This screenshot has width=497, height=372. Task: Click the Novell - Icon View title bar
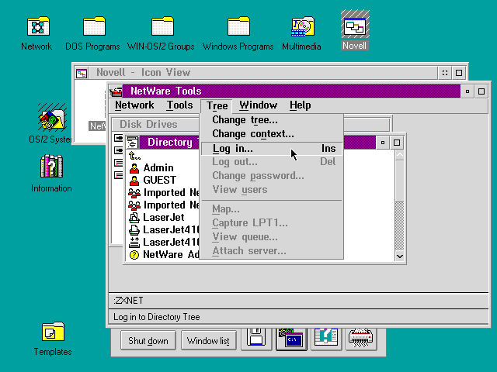tap(263, 73)
